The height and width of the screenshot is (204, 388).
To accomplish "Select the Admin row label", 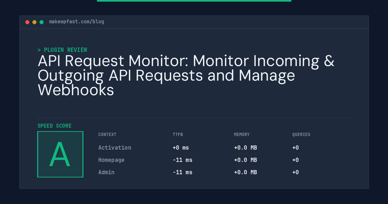I will (106, 172).
